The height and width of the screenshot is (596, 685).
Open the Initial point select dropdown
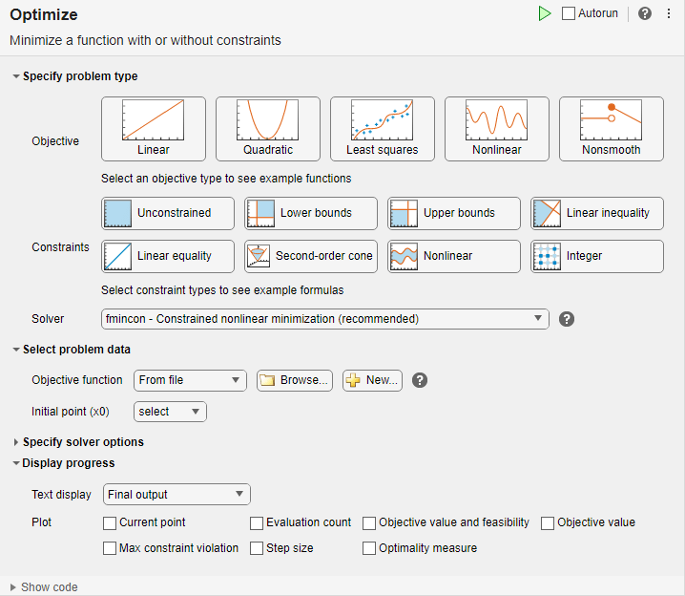[170, 412]
